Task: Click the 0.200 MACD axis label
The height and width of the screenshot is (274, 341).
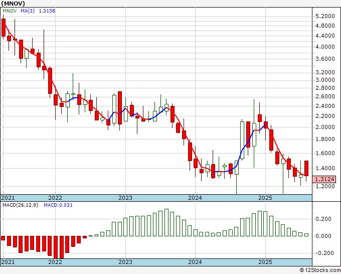Action: (323, 219)
